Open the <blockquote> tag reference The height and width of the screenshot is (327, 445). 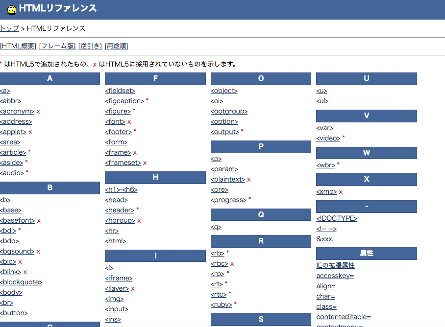(x=21, y=282)
